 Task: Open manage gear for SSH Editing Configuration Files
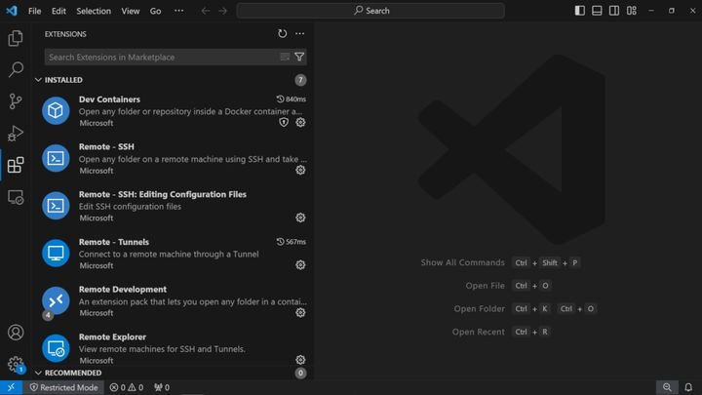[300, 217]
